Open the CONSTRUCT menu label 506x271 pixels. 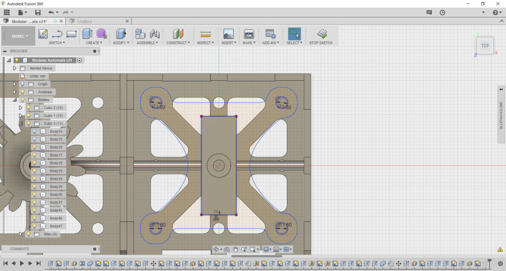178,43
